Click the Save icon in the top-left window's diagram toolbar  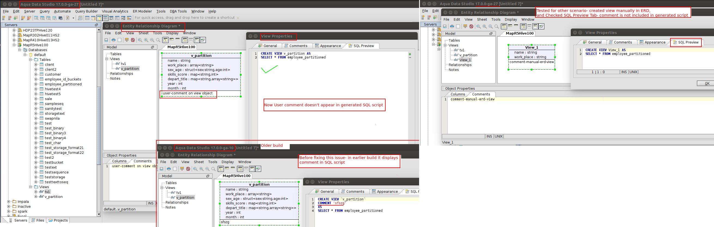[x=106, y=40]
